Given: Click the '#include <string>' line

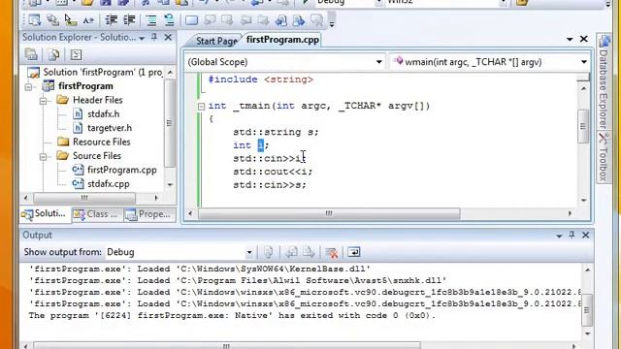Looking at the screenshot, I should coord(261,79).
